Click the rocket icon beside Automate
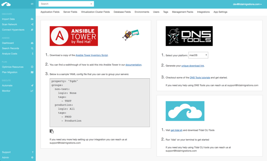Viewport: 267px width, 161px height. pos(32,86)
